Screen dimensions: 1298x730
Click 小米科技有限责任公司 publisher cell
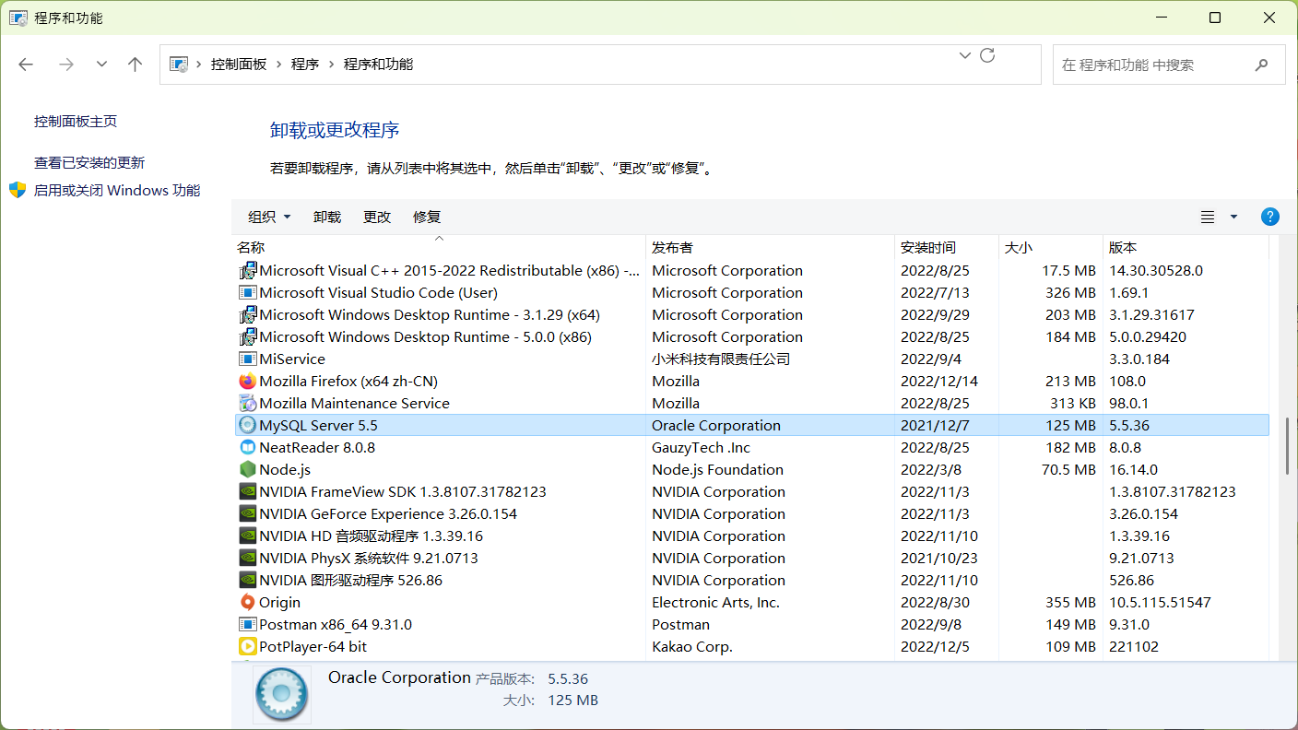(x=721, y=359)
